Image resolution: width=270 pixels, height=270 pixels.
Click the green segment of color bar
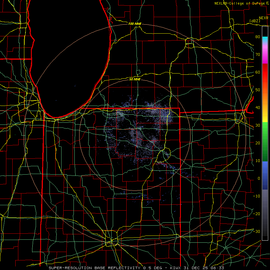[265, 142]
